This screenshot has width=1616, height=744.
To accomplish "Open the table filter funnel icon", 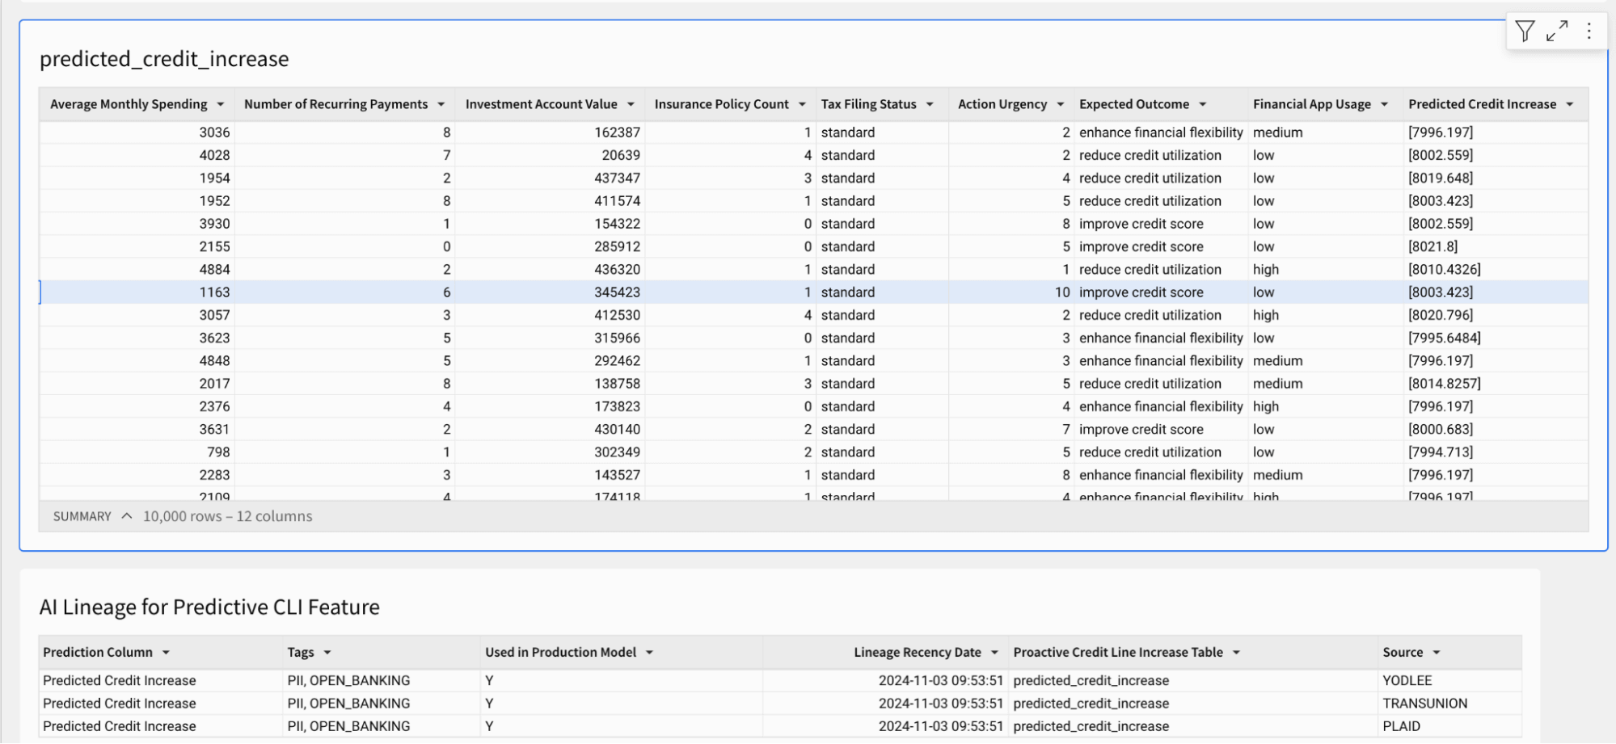I will click(1525, 32).
